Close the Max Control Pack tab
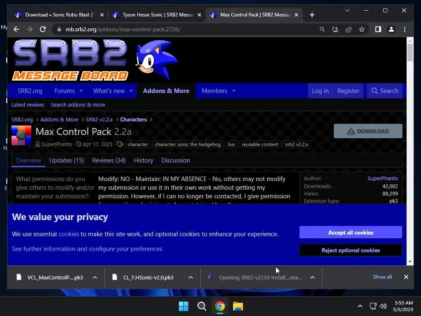Image resolution: width=421 pixels, height=316 pixels. (x=296, y=15)
